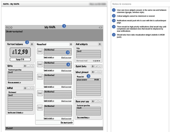Open Link to info on first Newsfeed notification
The width and height of the screenshot is (170, 132).
49,57
